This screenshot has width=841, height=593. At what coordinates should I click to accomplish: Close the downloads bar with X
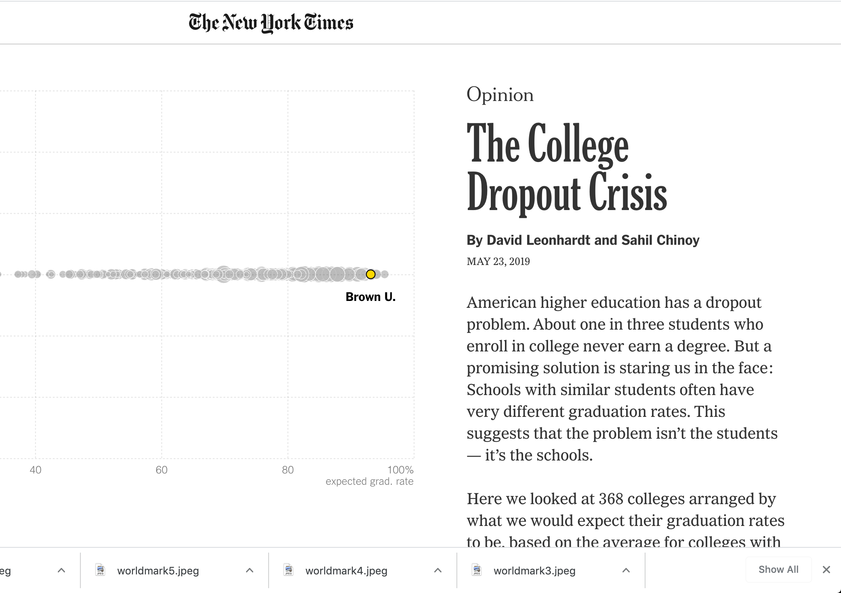(826, 570)
